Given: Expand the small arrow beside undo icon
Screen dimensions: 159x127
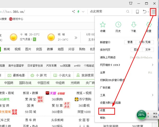Looking at the screenshot, I should tap(148, 12).
